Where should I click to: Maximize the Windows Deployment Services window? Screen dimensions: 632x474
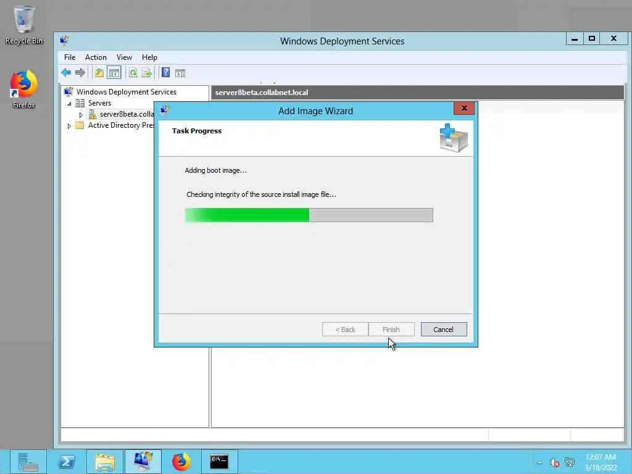(592, 39)
